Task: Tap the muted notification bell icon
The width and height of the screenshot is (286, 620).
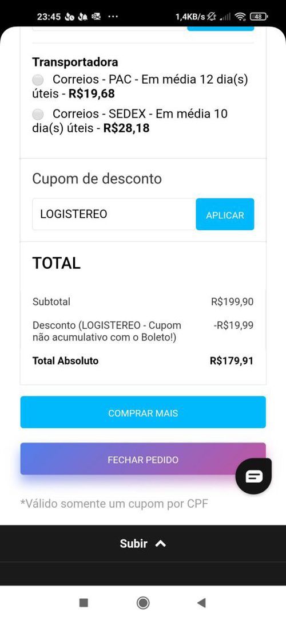Action: [212, 17]
